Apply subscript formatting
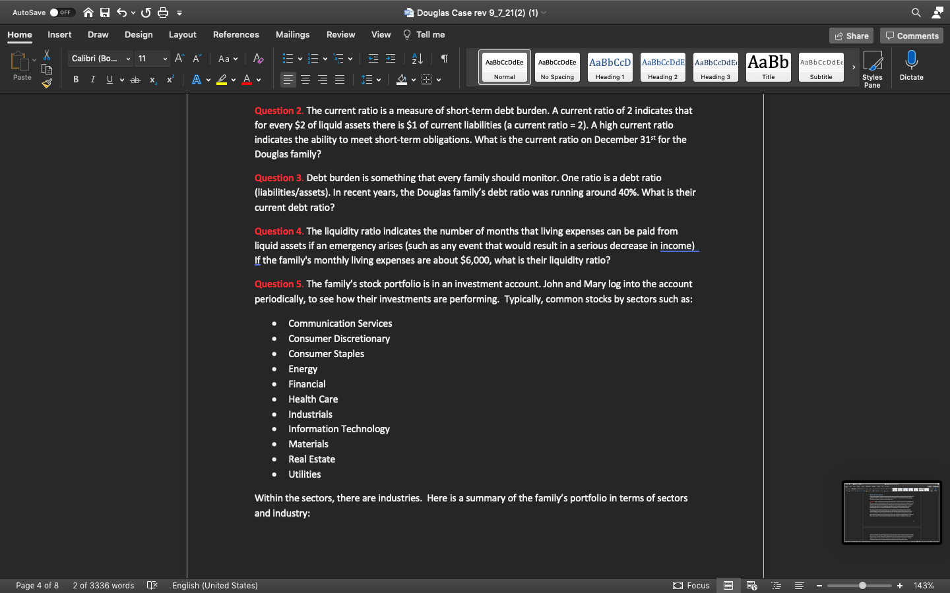 [x=152, y=79]
